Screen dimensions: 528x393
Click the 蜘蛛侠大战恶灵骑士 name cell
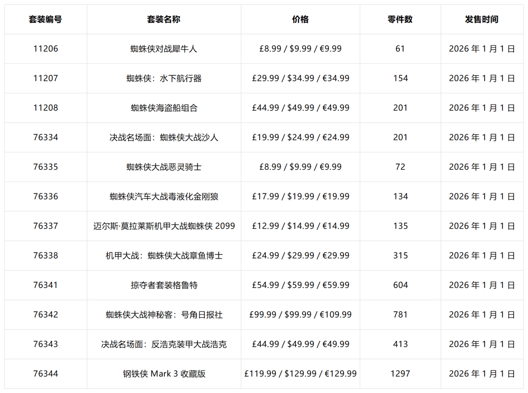click(x=164, y=167)
